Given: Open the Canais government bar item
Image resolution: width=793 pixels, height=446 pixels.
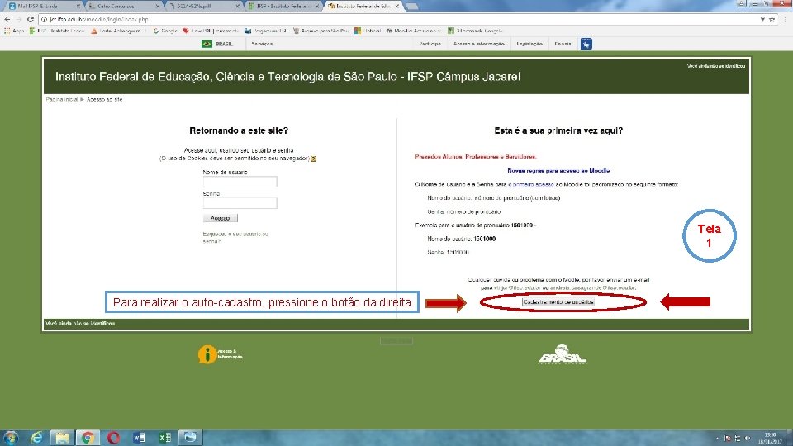Looking at the screenshot, I should 563,44.
